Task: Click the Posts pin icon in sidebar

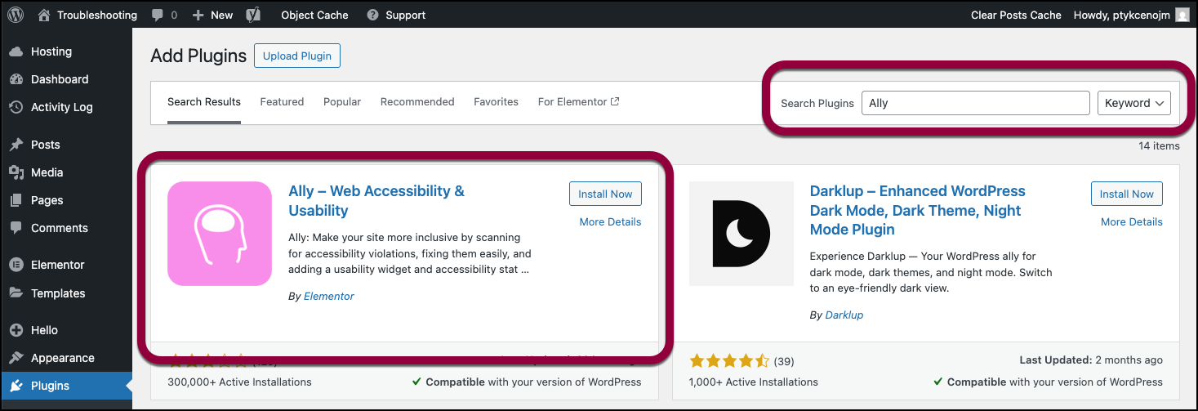Action: coord(16,145)
